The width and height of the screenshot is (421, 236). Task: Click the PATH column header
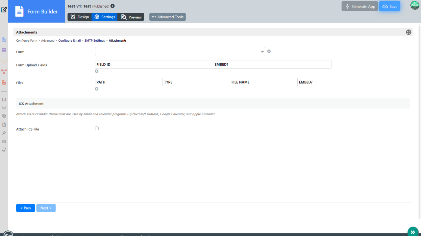[129, 82]
